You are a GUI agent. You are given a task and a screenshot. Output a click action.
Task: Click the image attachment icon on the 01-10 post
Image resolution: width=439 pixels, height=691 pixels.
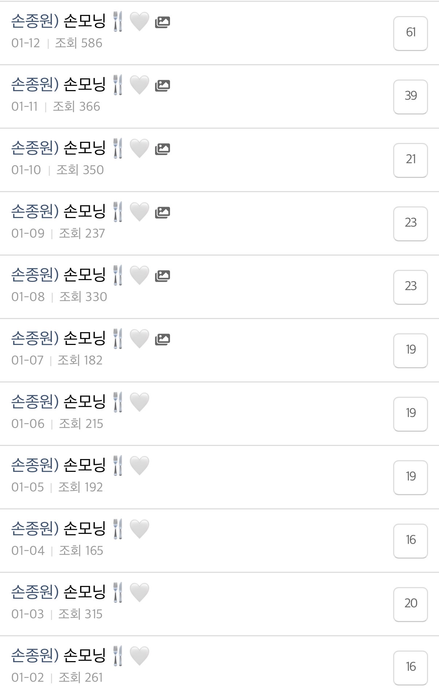pos(162,149)
